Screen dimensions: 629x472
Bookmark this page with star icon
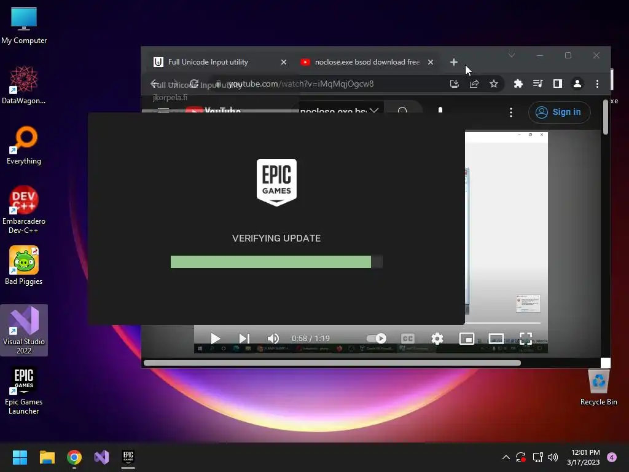494,84
